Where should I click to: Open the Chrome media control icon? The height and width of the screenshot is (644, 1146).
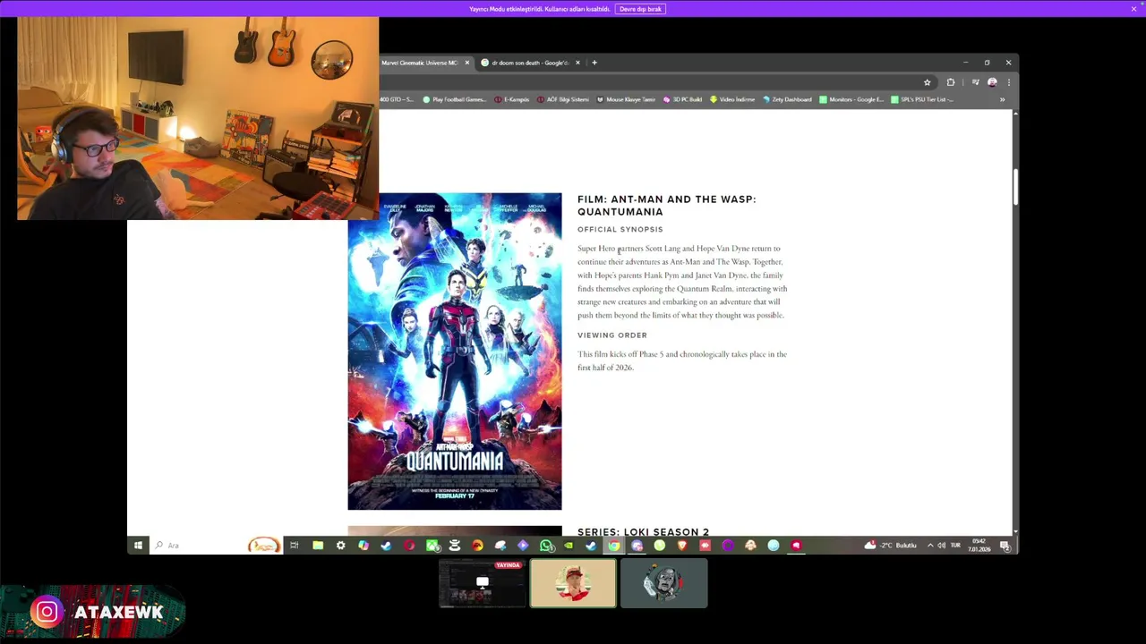(975, 82)
